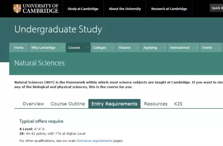Expand the Finance dropdown arrow
Screen dimensions: 223x146
point(138,48)
